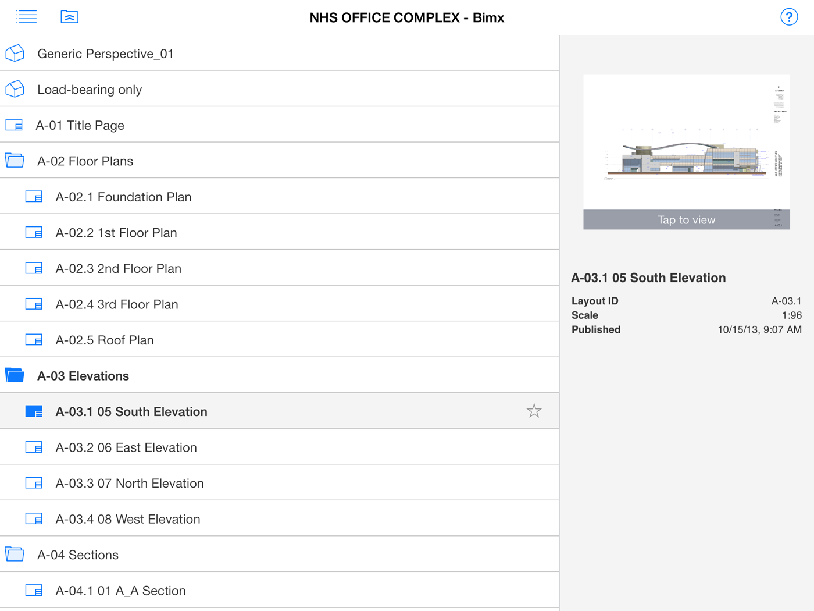Click the preview title A-03.1 05 South Elevation
Viewport: 814px width, 611px height.
click(648, 278)
